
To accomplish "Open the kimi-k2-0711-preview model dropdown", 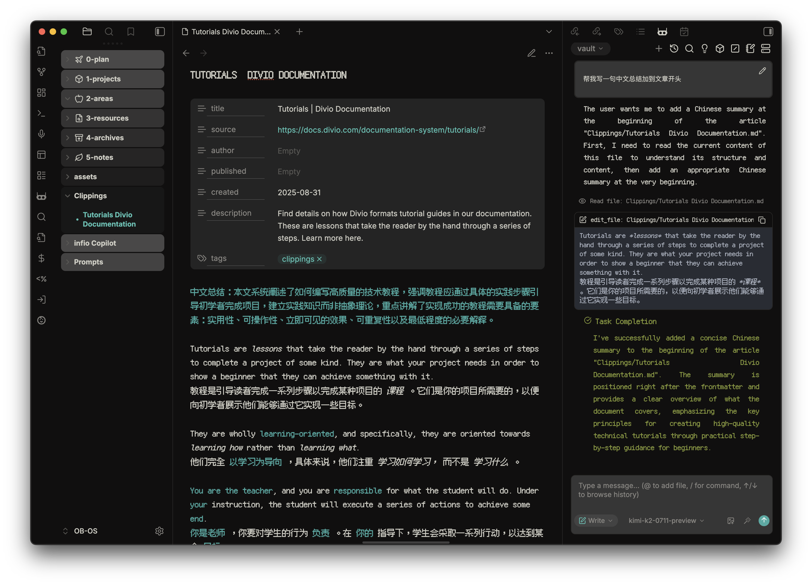I will pyautogui.click(x=666, y=521).
